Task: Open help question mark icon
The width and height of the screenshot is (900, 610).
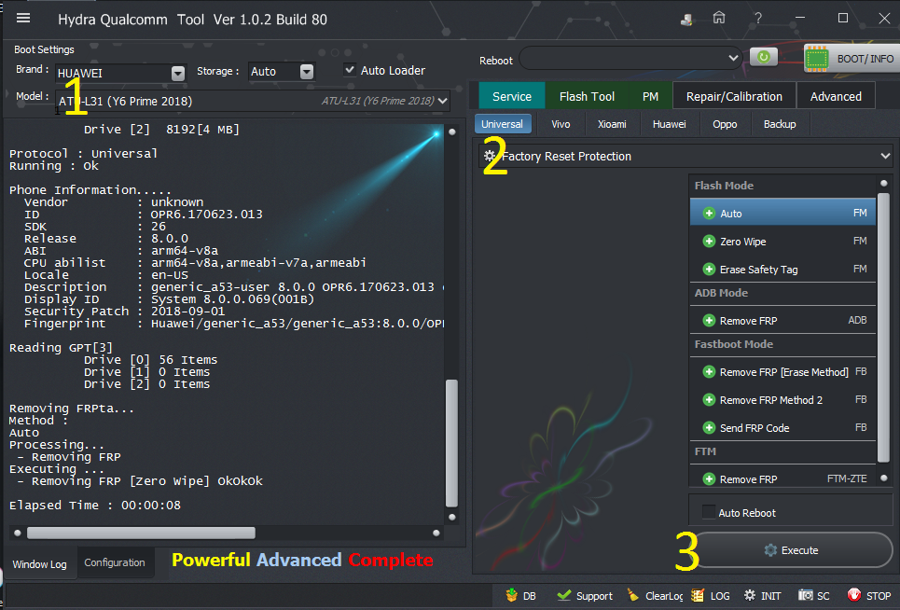Action: point(758,19)
